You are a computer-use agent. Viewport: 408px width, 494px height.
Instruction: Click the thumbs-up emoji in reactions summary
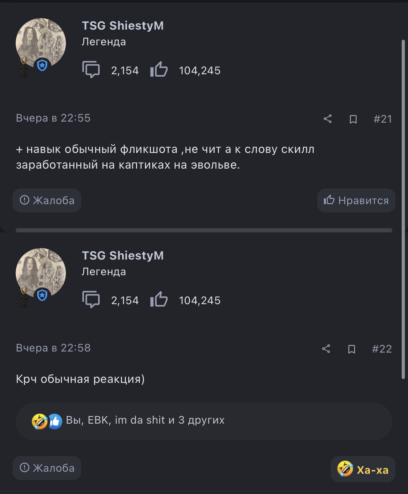[55, 421]
